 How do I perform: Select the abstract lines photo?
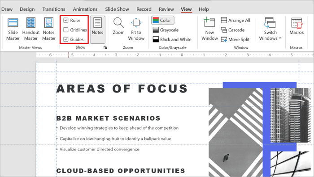290,164
